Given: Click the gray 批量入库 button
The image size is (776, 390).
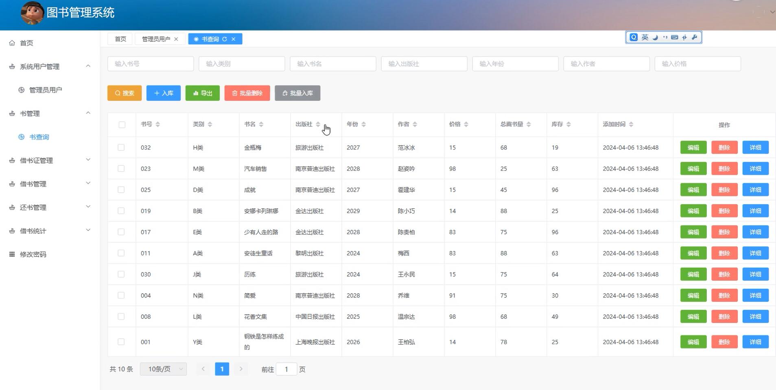Looking at the screenshot, I should [297, 93].
